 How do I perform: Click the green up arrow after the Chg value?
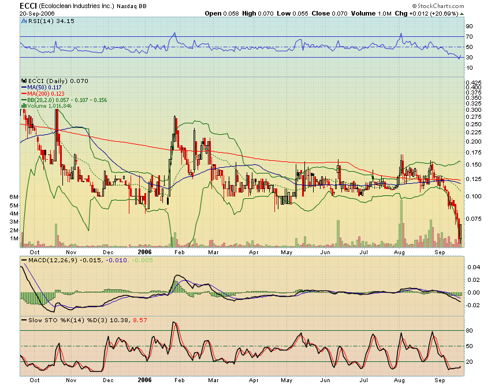(462, 14)
